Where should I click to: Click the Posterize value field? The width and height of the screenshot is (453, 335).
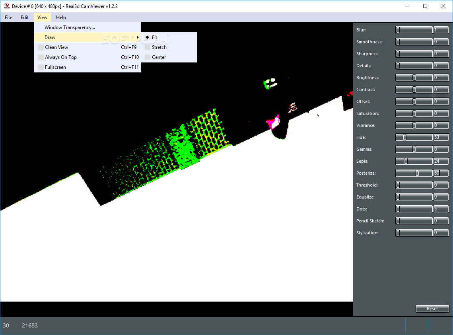pos(441,173)
